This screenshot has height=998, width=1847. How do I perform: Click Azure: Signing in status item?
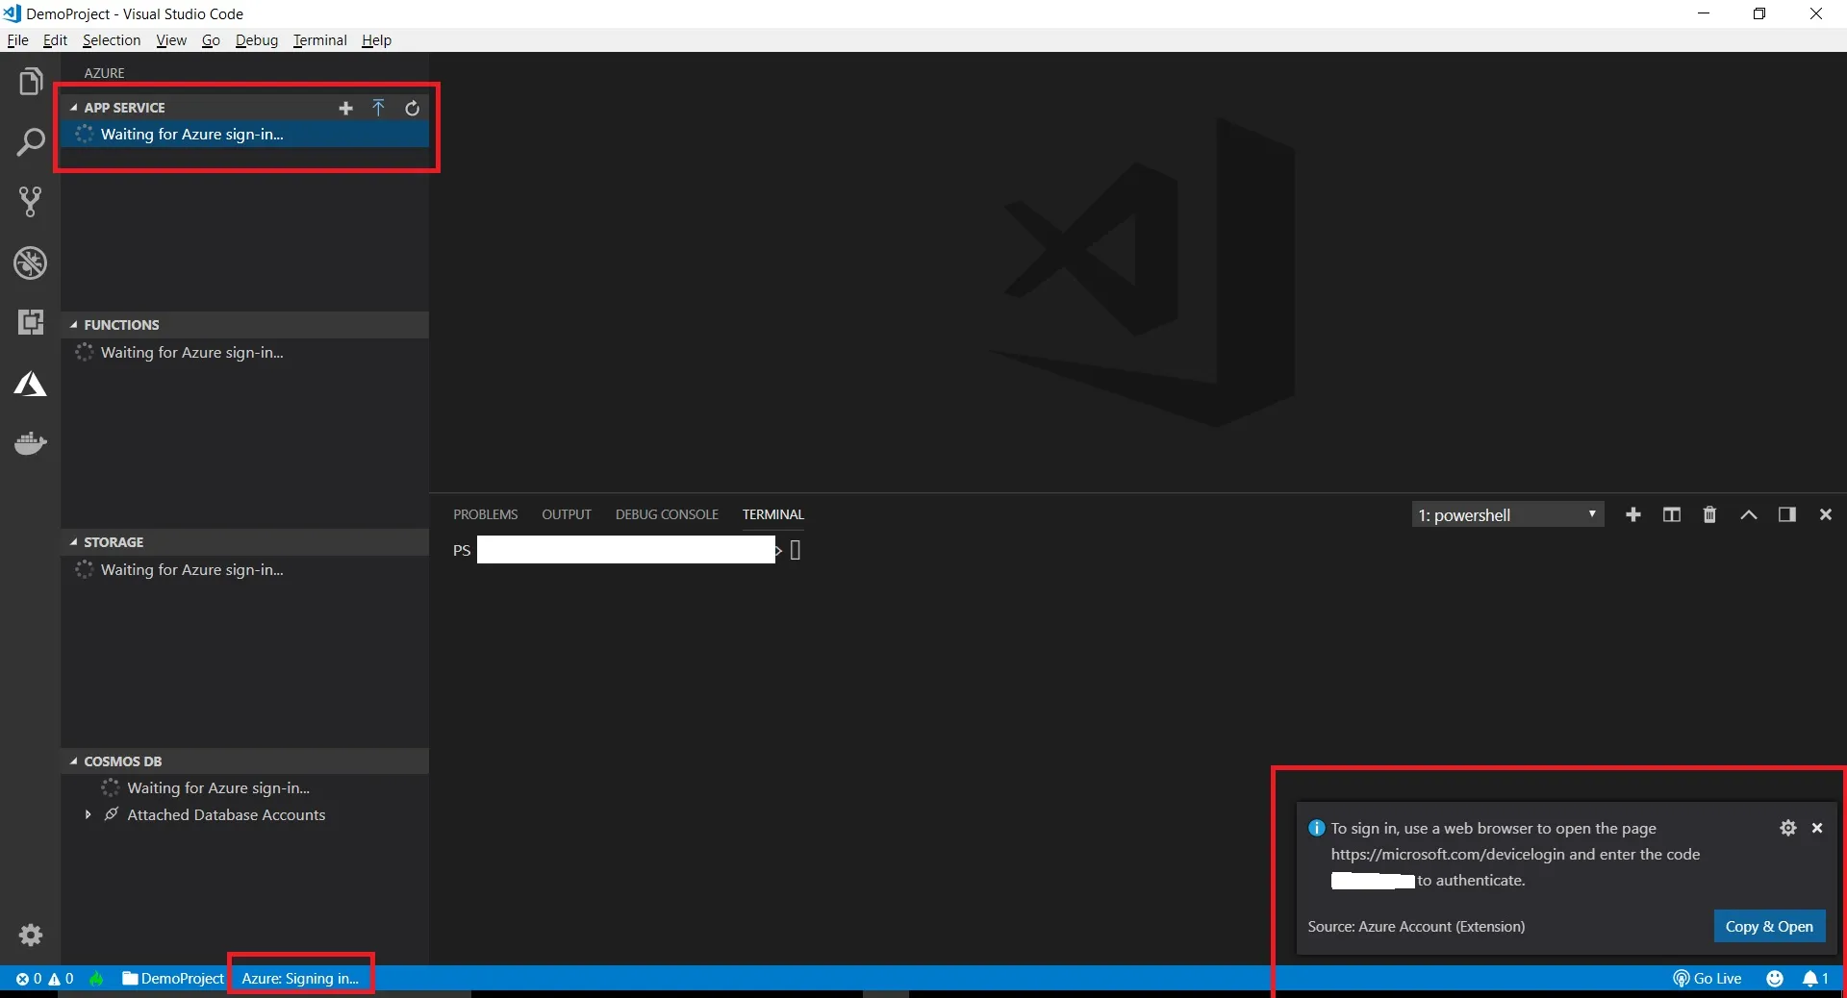[x=300, y=979]
